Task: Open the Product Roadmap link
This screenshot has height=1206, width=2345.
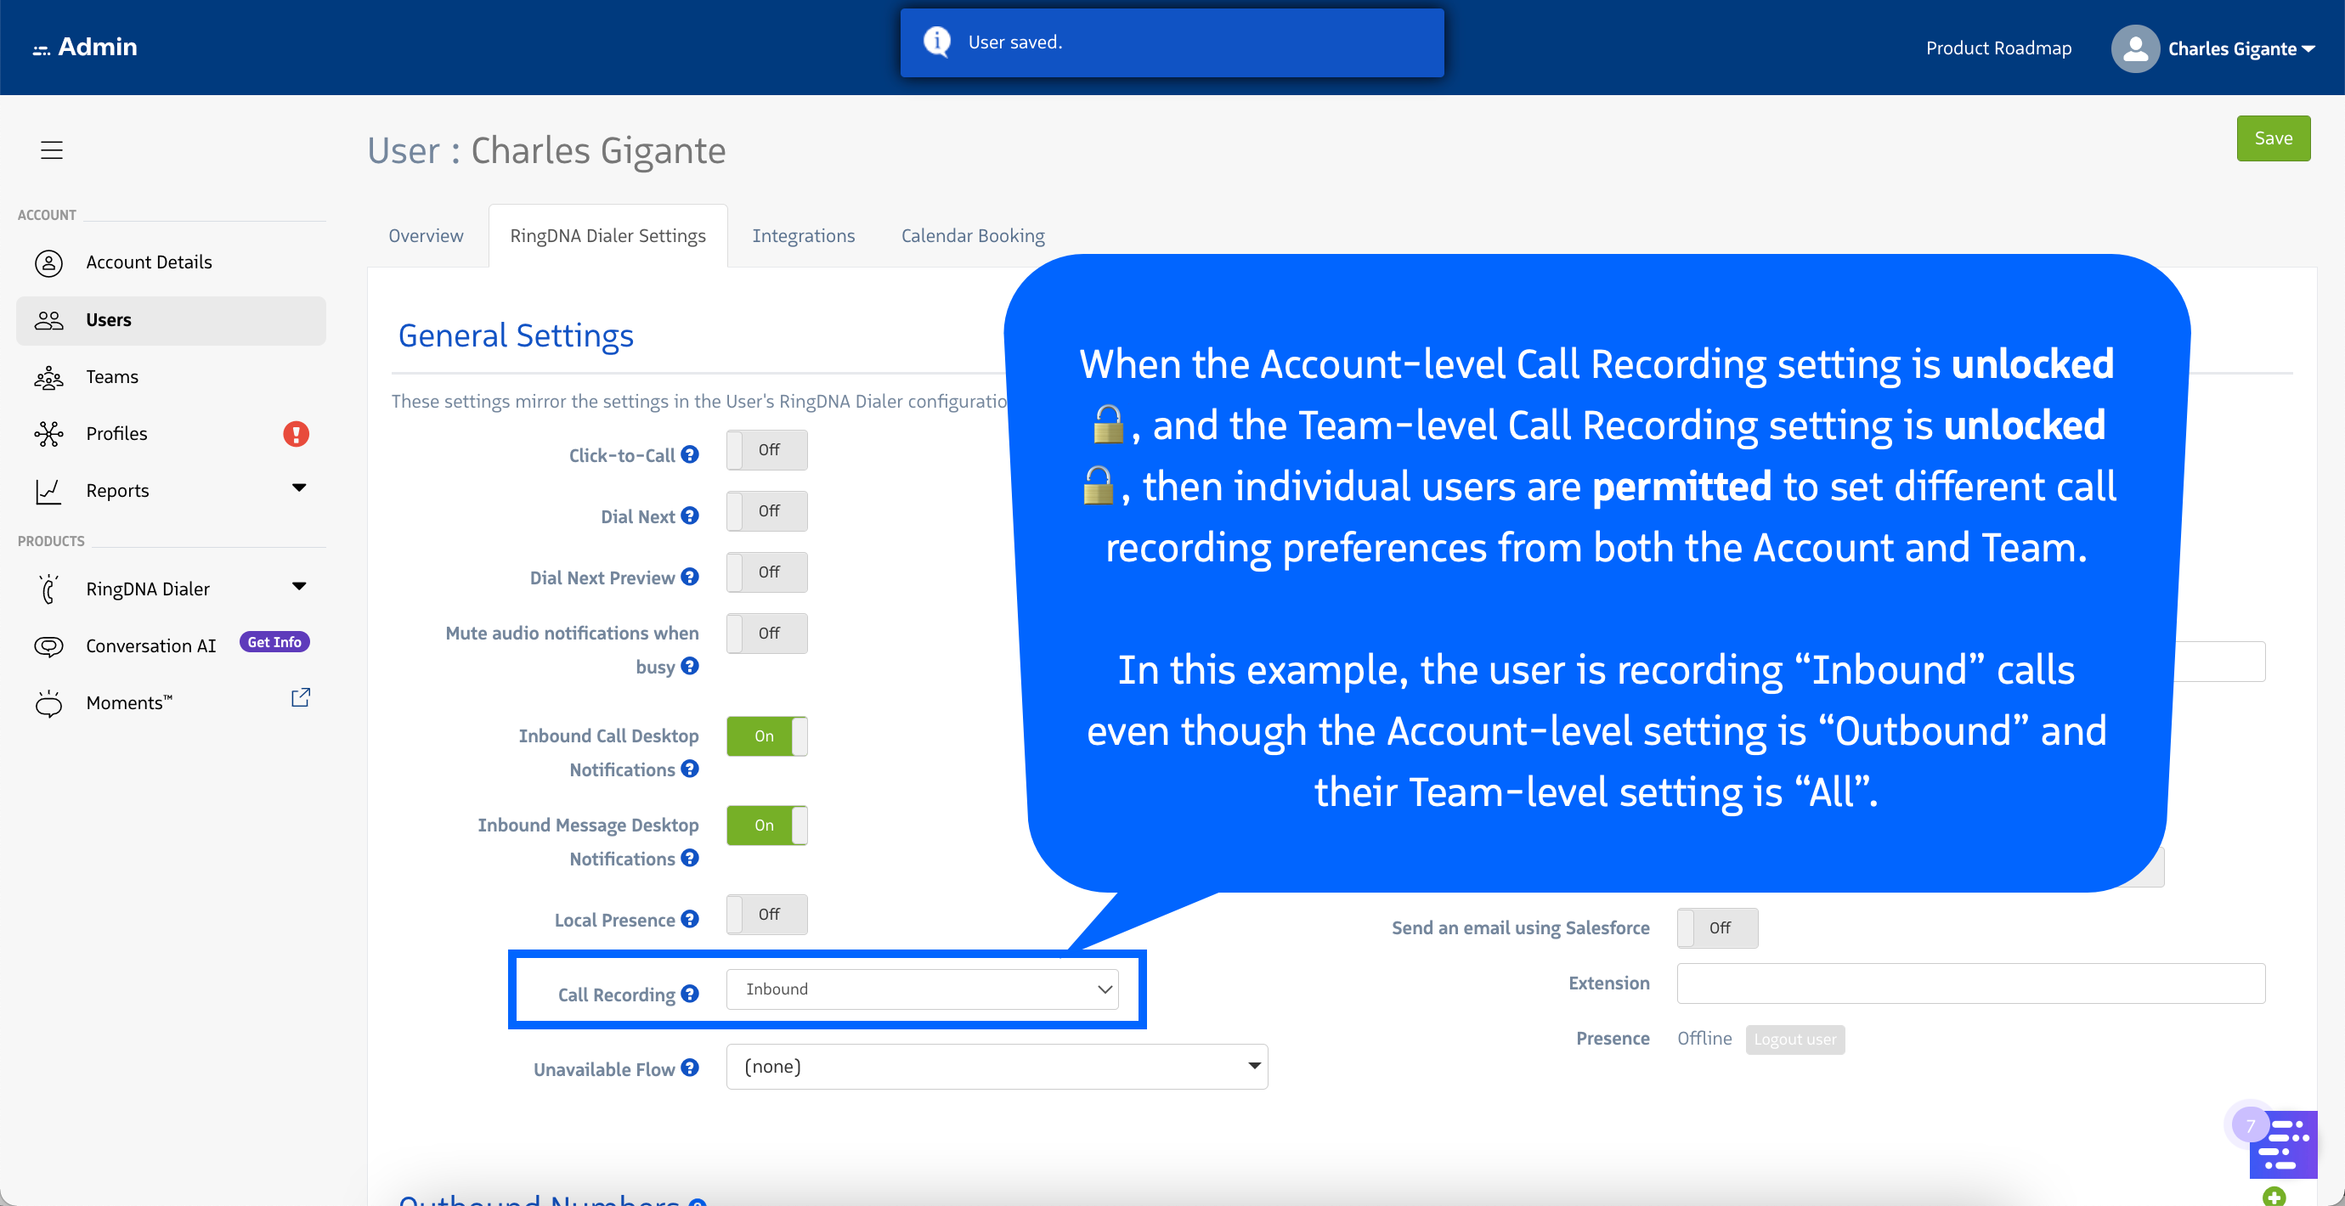Action: click(1997, 48)
